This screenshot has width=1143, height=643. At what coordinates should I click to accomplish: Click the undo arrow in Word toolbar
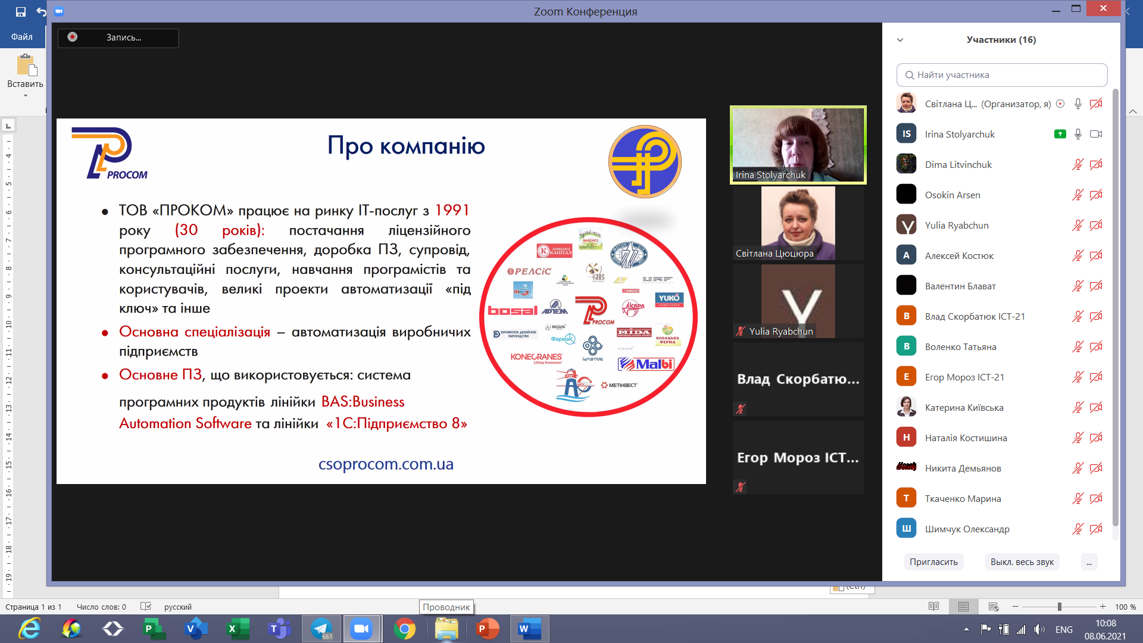(41, 11)
